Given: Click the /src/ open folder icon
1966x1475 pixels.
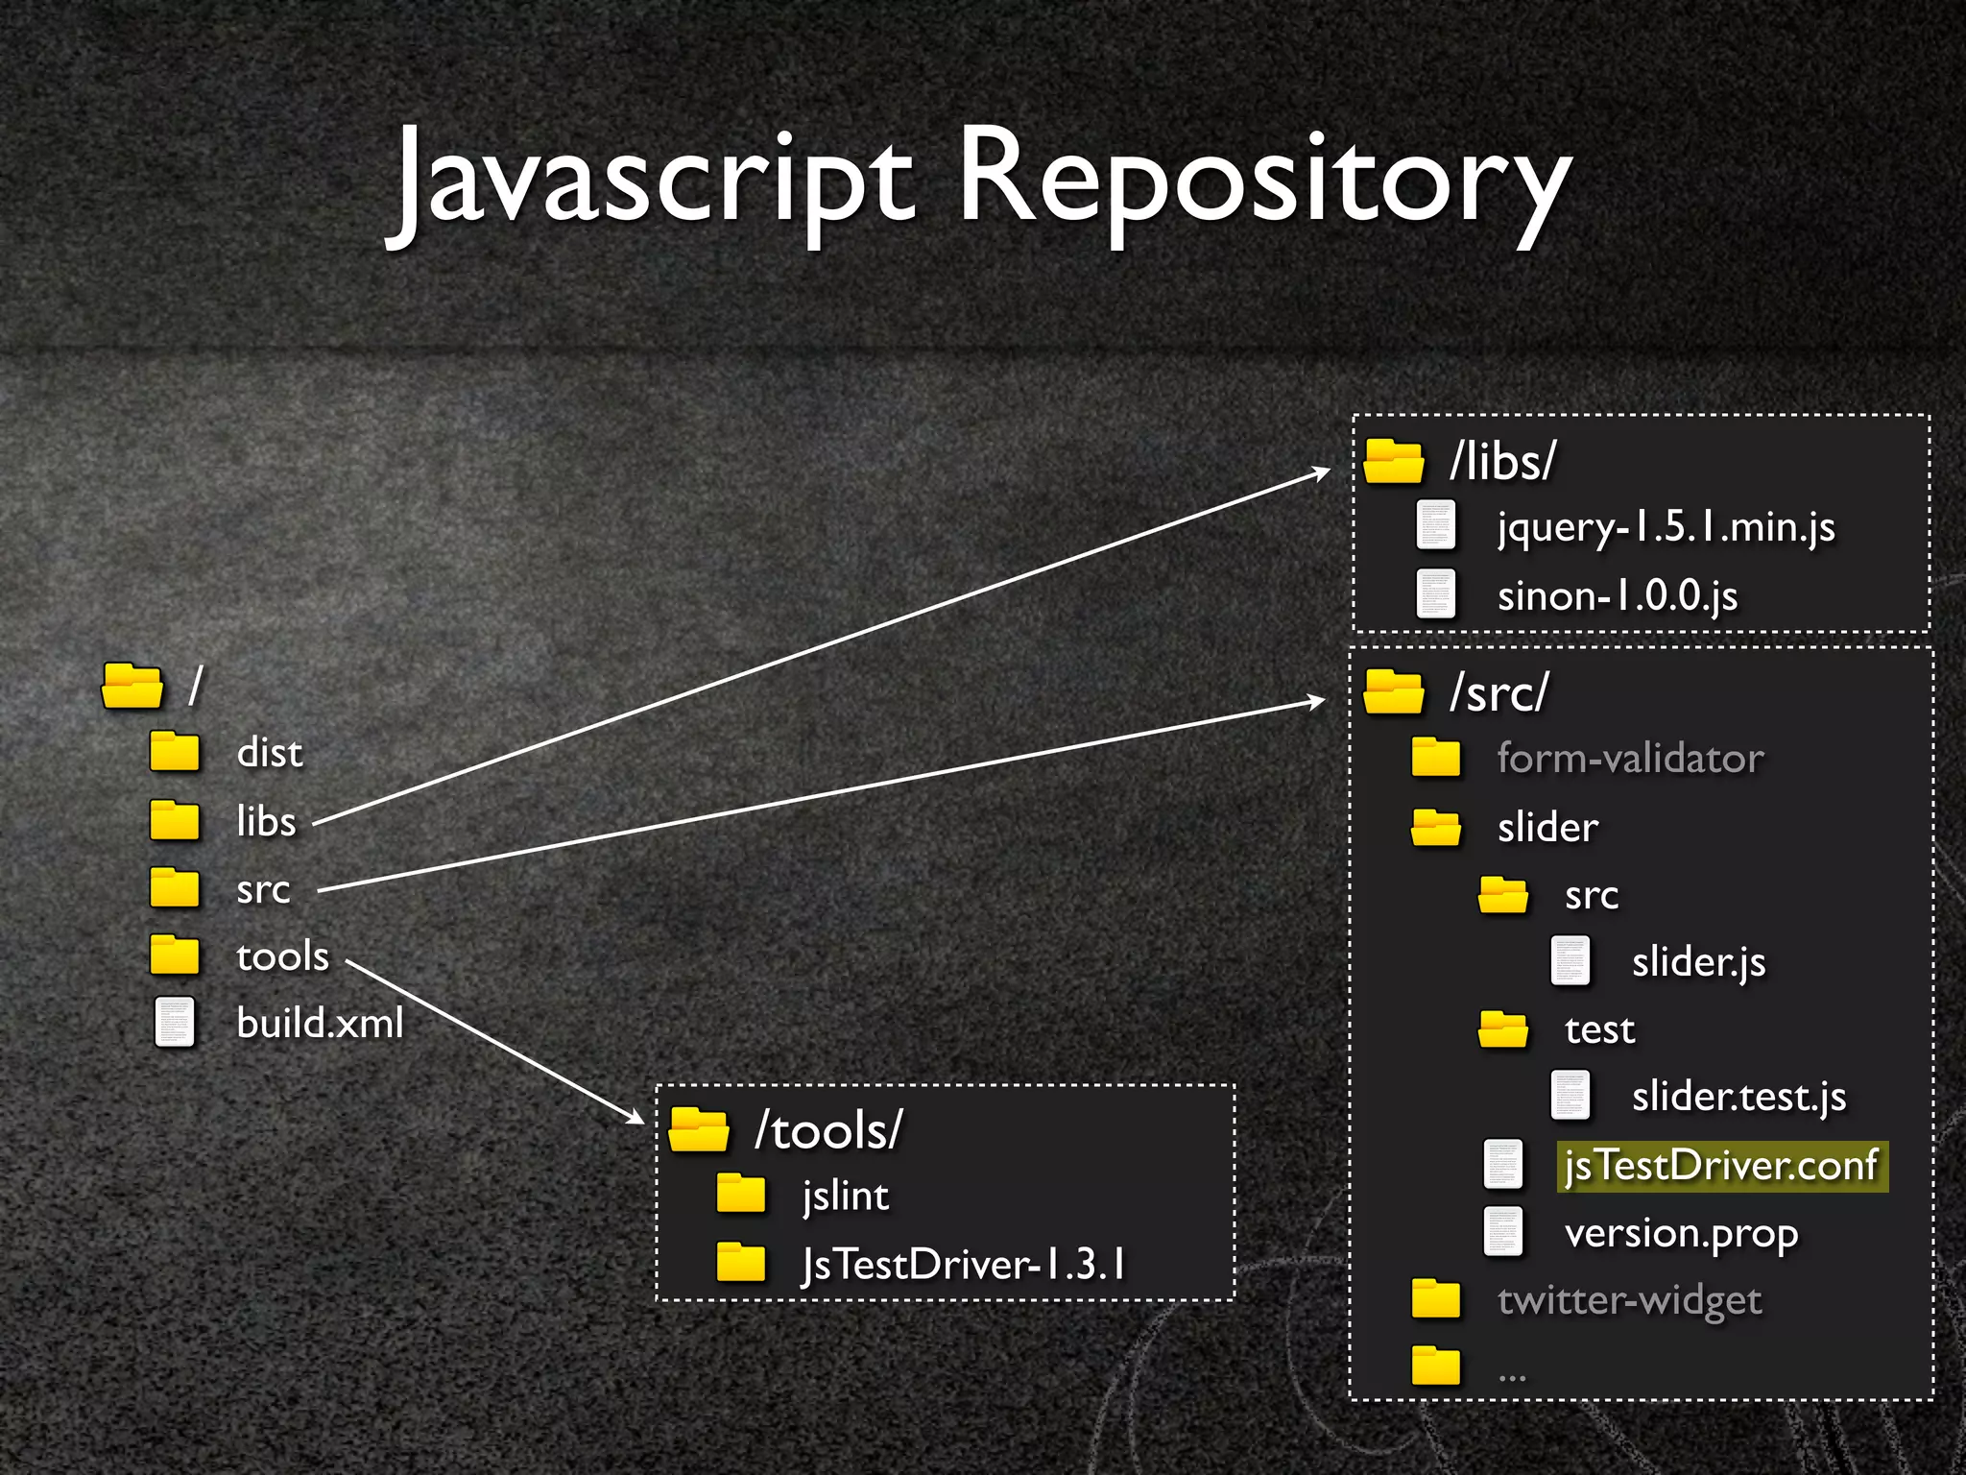Looking at the screenshot, I should click(x=1394, y=691).
